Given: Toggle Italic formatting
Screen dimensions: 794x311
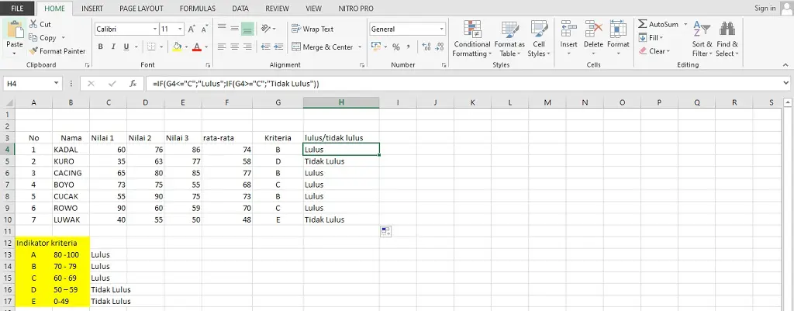Looking at the screenshot, I should click(113, 47).
